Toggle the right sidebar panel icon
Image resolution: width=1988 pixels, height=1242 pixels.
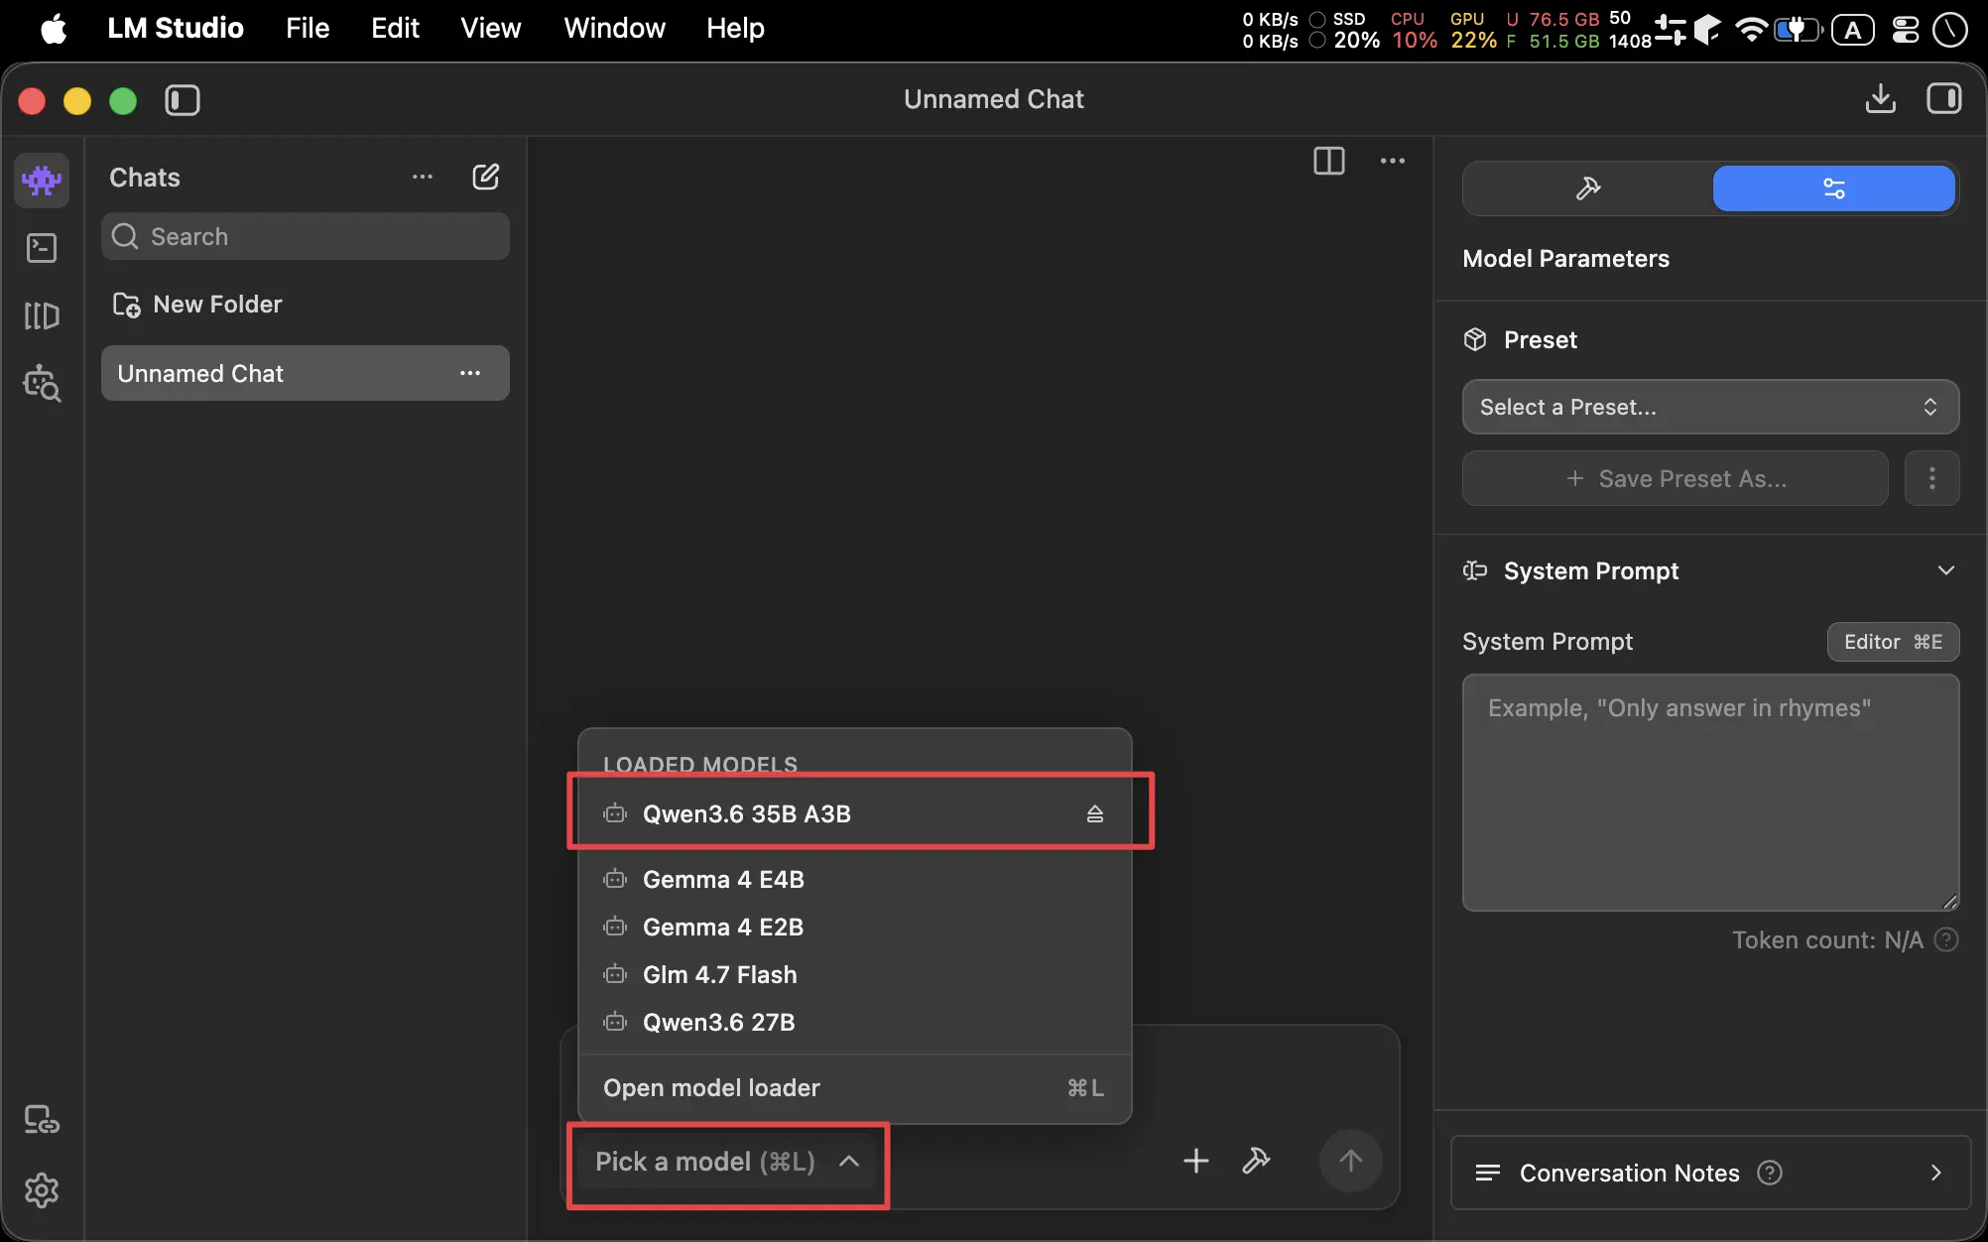click(x=1944, y=98)
